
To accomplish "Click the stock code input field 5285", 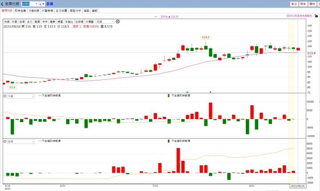I will point(28,4).
